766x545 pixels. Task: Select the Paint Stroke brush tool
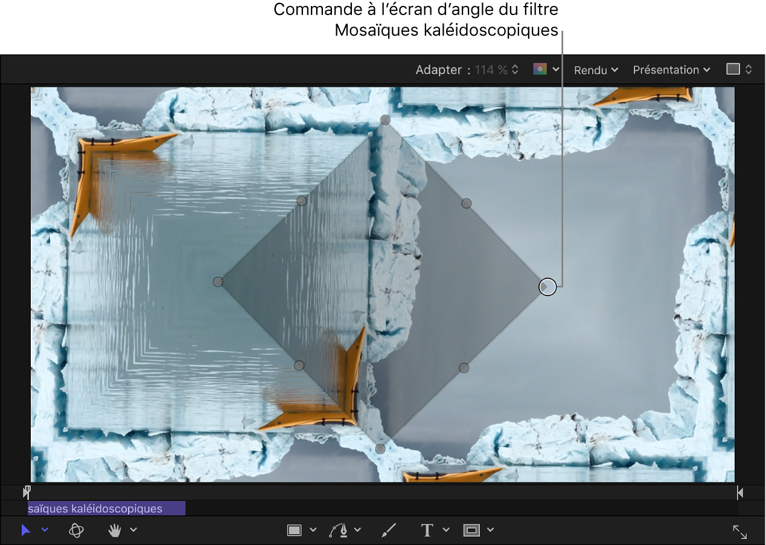pyautogui.click(x=389, y=531)
